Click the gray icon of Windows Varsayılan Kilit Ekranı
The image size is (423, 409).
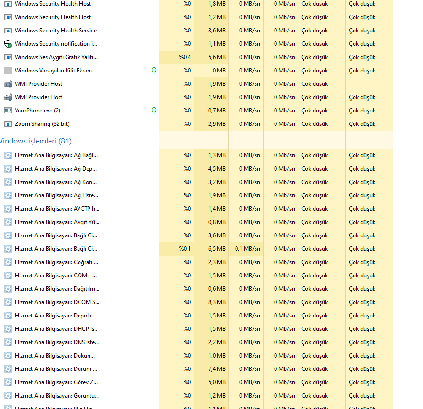[8, 71]
